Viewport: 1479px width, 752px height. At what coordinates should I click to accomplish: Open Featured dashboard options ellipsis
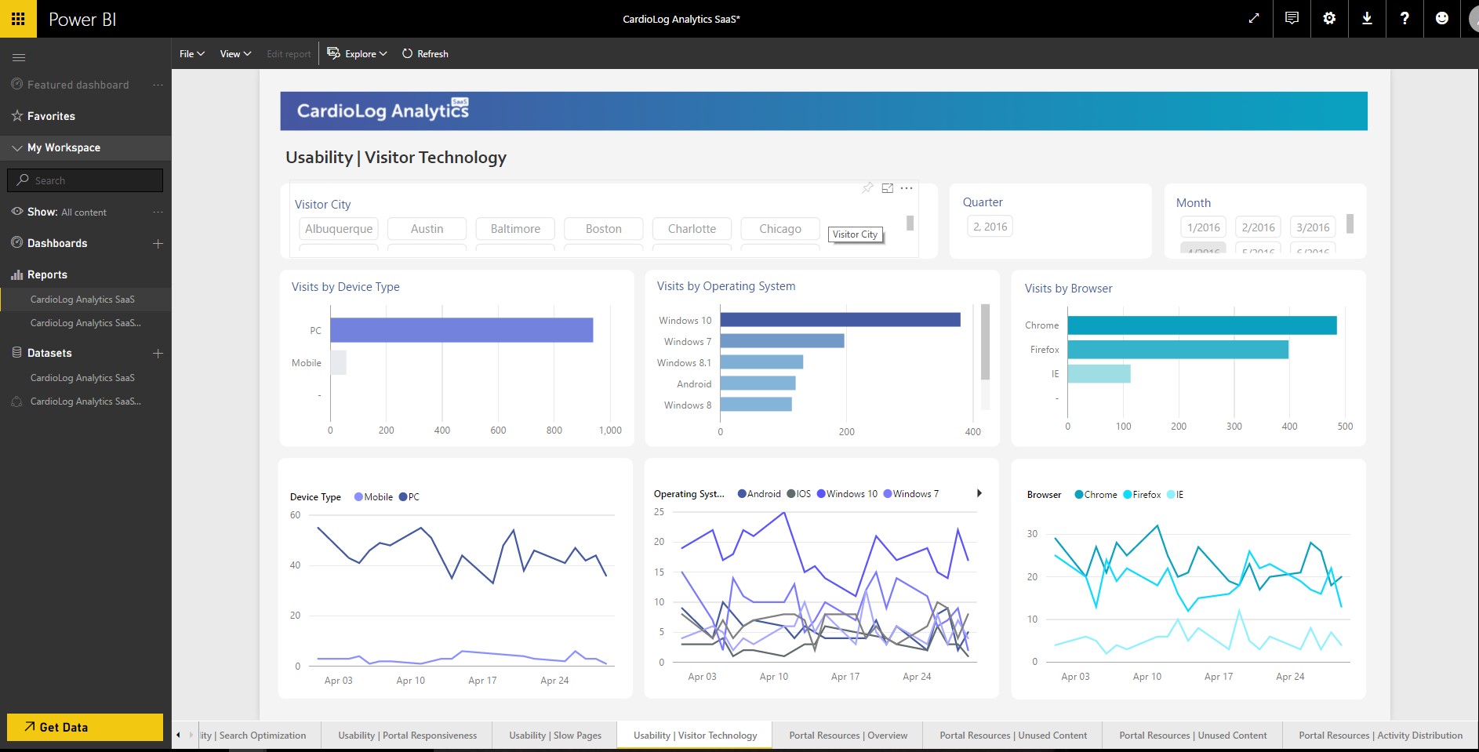click(158, 85)
